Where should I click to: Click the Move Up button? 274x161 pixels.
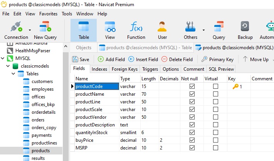[x=256, y=60]
